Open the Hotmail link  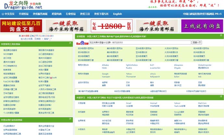click(x=154, y=103)
